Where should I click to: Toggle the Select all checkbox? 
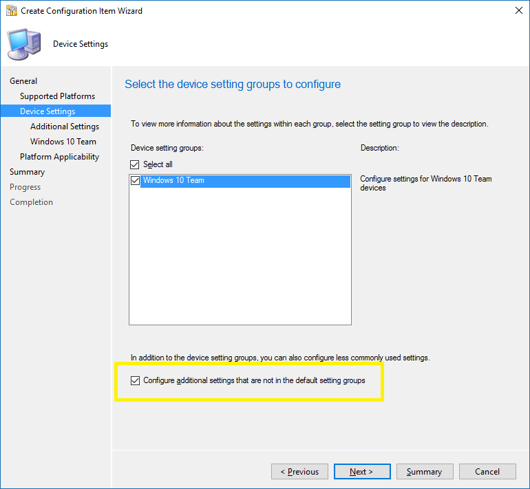(x=135, y=164)
